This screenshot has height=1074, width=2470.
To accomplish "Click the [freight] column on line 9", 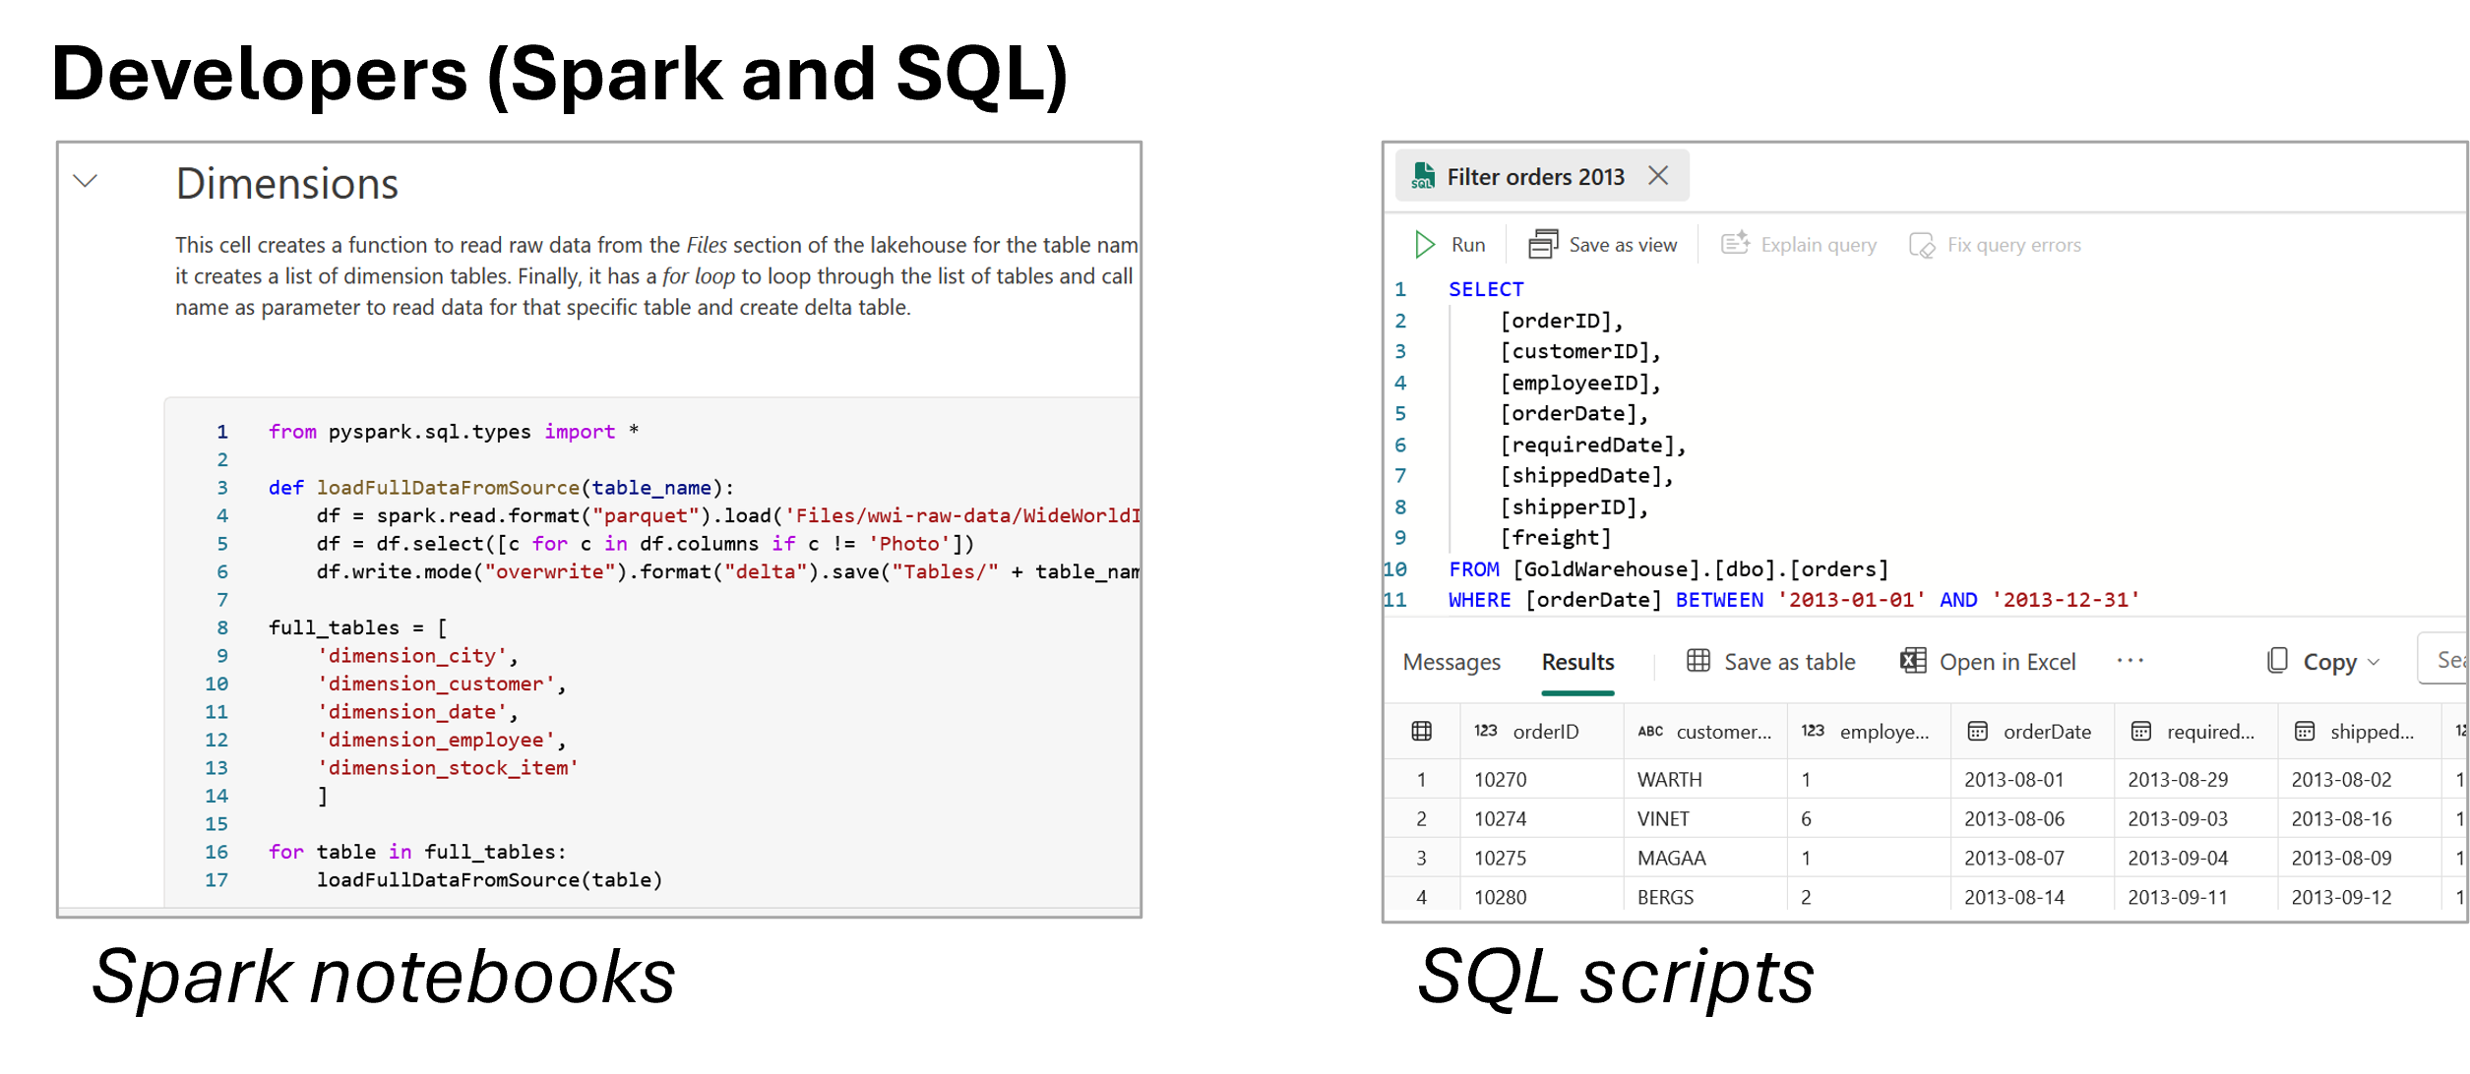I will [1555, 538].
